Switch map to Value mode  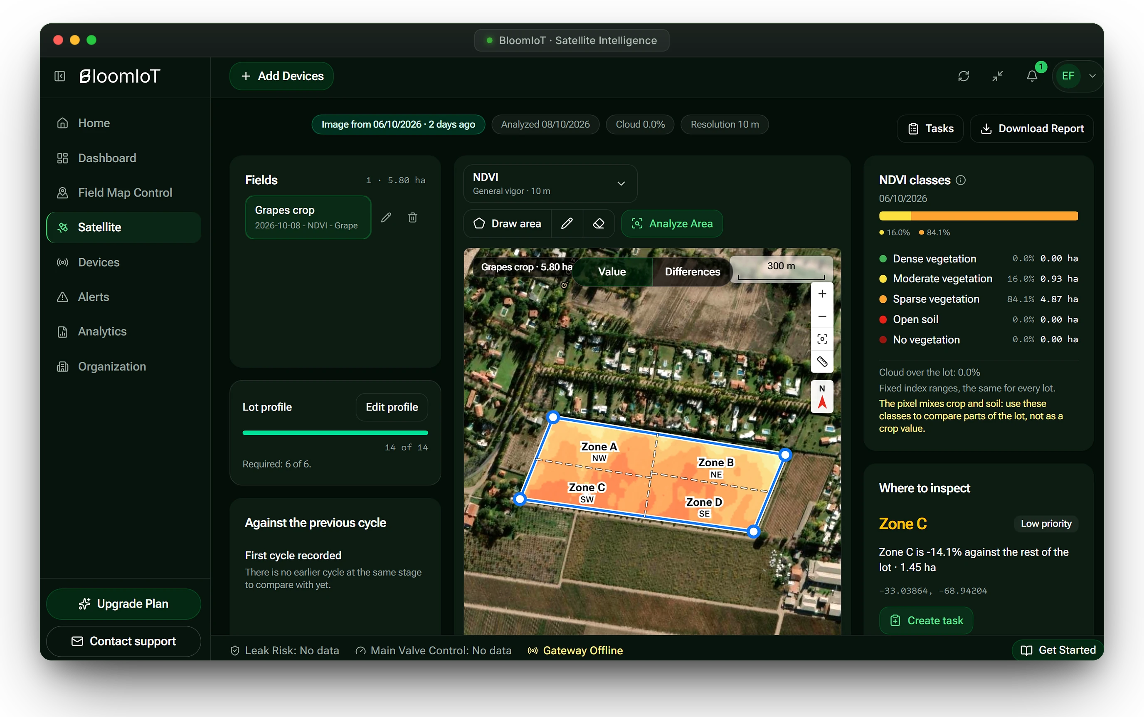(x=612, y=272)
